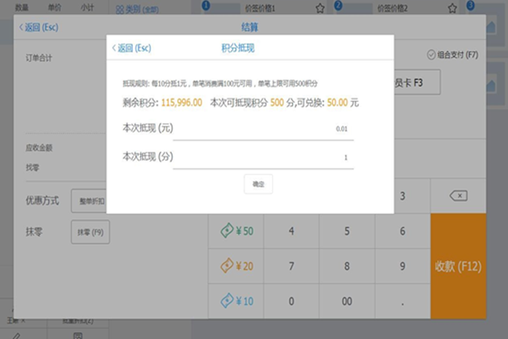Click the orange 收款 (F12) button
Viewport: 508px width, 339px height.
[x=458, y=266]
